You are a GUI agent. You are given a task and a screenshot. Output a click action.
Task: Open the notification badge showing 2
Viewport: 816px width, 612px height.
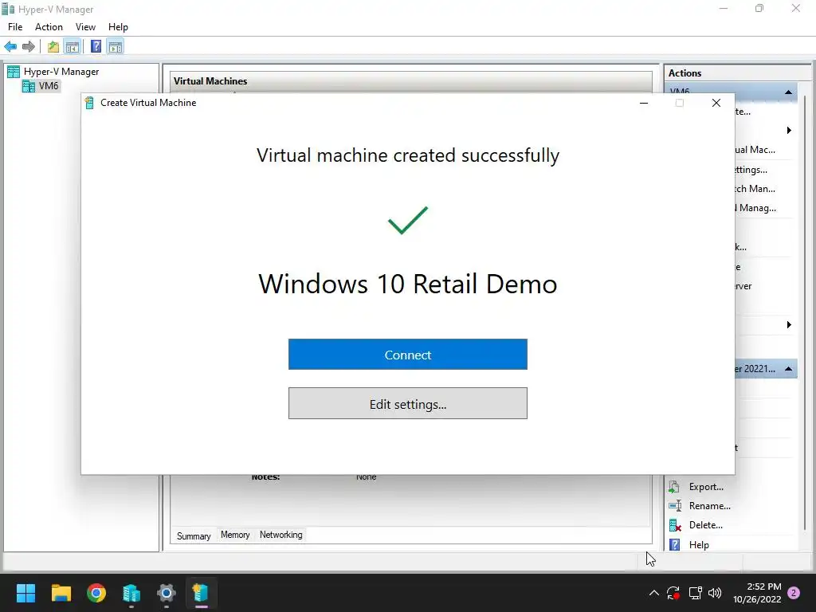(794, 593)
